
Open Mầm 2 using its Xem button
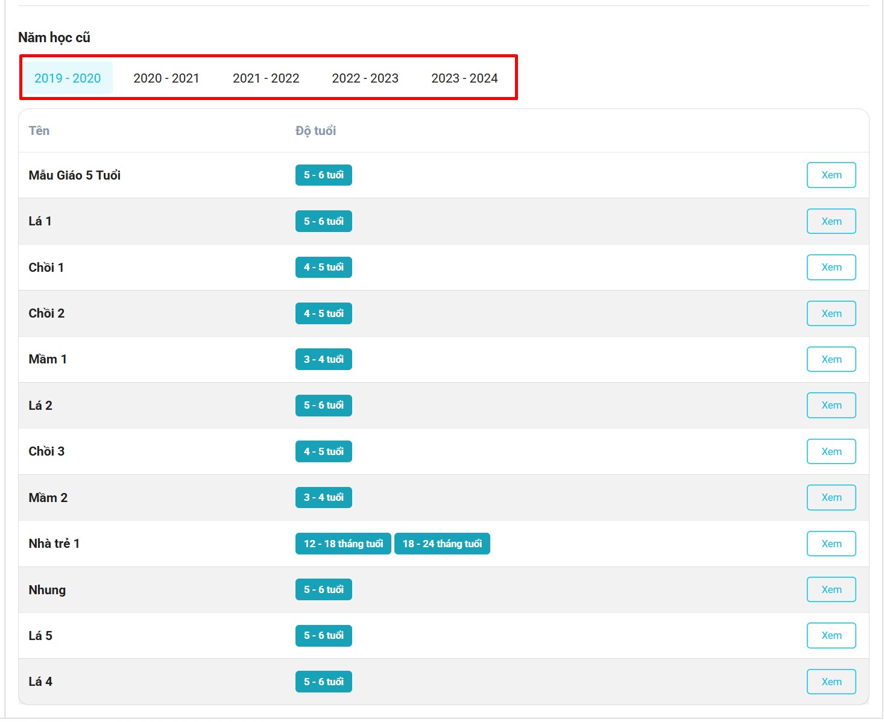(831, 498)
